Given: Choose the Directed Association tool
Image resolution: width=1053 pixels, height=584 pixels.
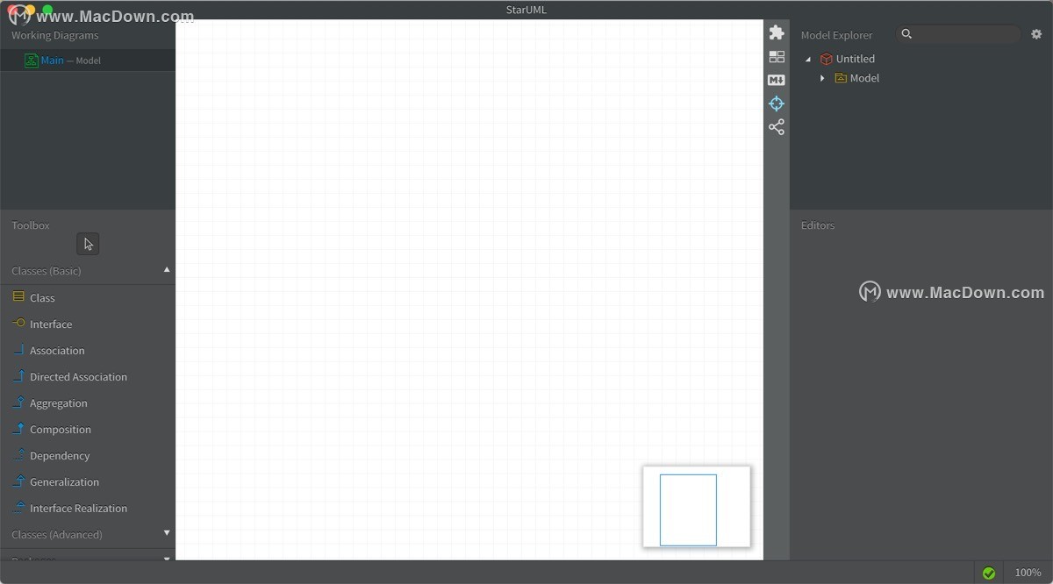Looking at the screenshot, I should coord(88,377).
